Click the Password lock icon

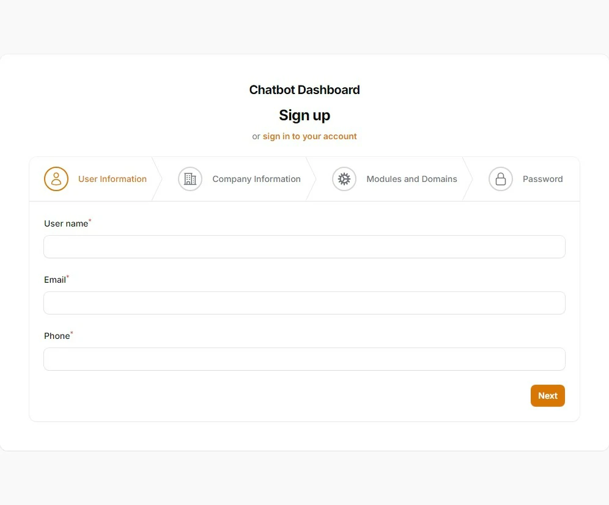click(x=500, y=179)
